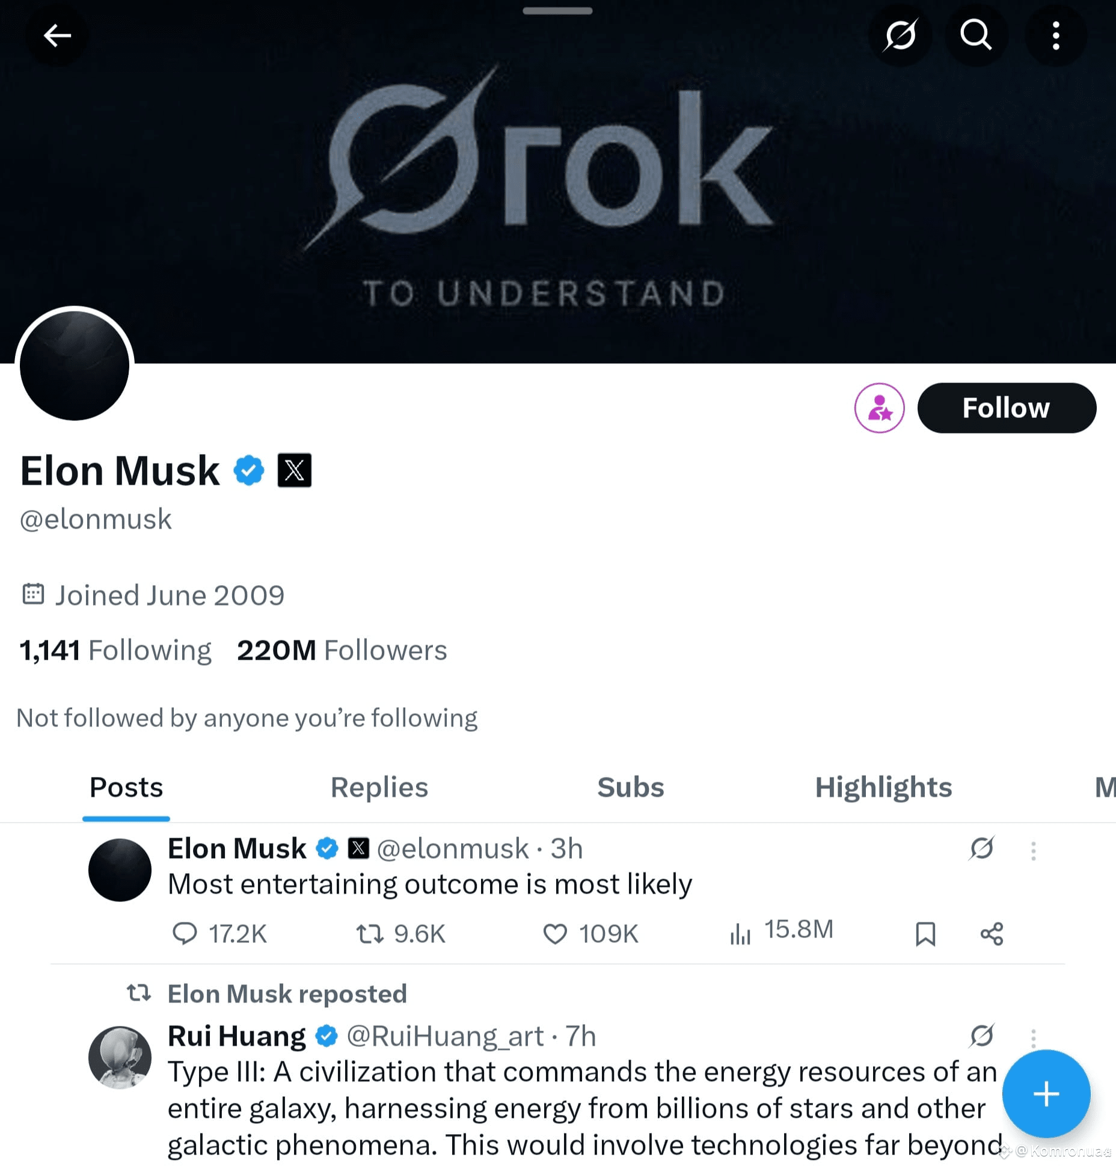
Task: Open the large profile avatar picture
Action: tap(75, 365)
